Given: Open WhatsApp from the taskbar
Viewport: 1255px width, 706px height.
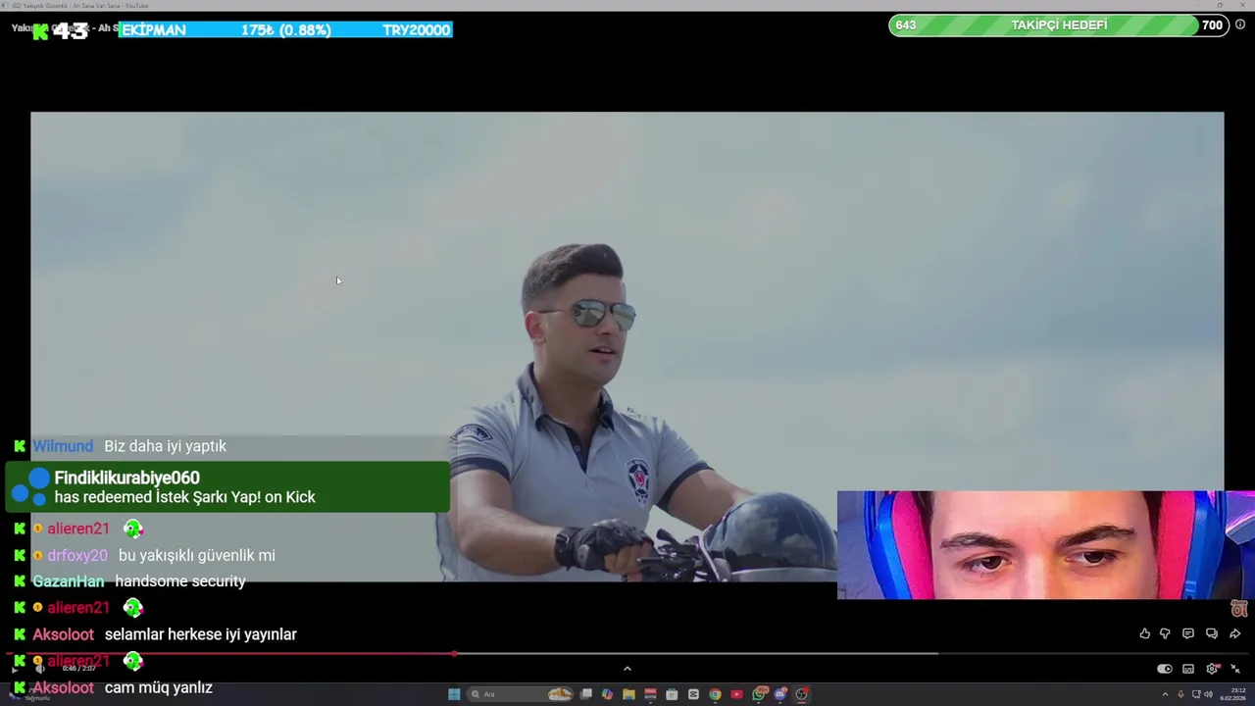Looking at the screenshot, I should (x=759, y=694).
